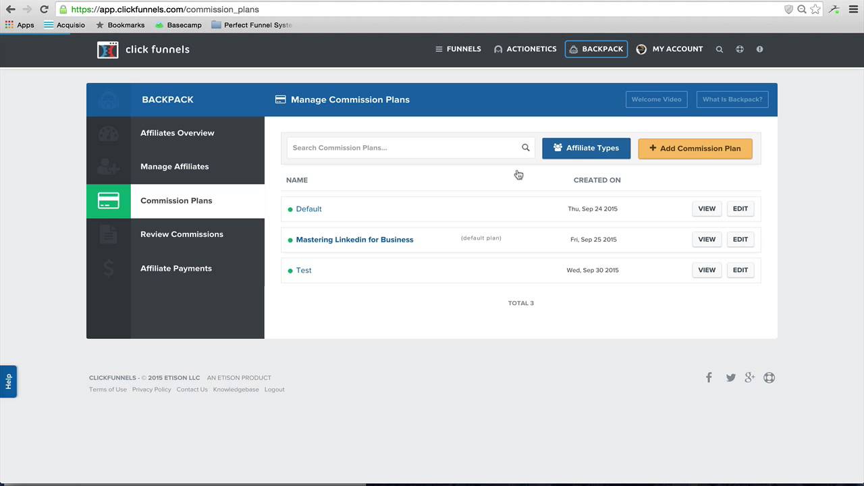The height and width of the screenshot is (486, 864).
Task: Edit the Default plan
Action: [x=740, y=209]
